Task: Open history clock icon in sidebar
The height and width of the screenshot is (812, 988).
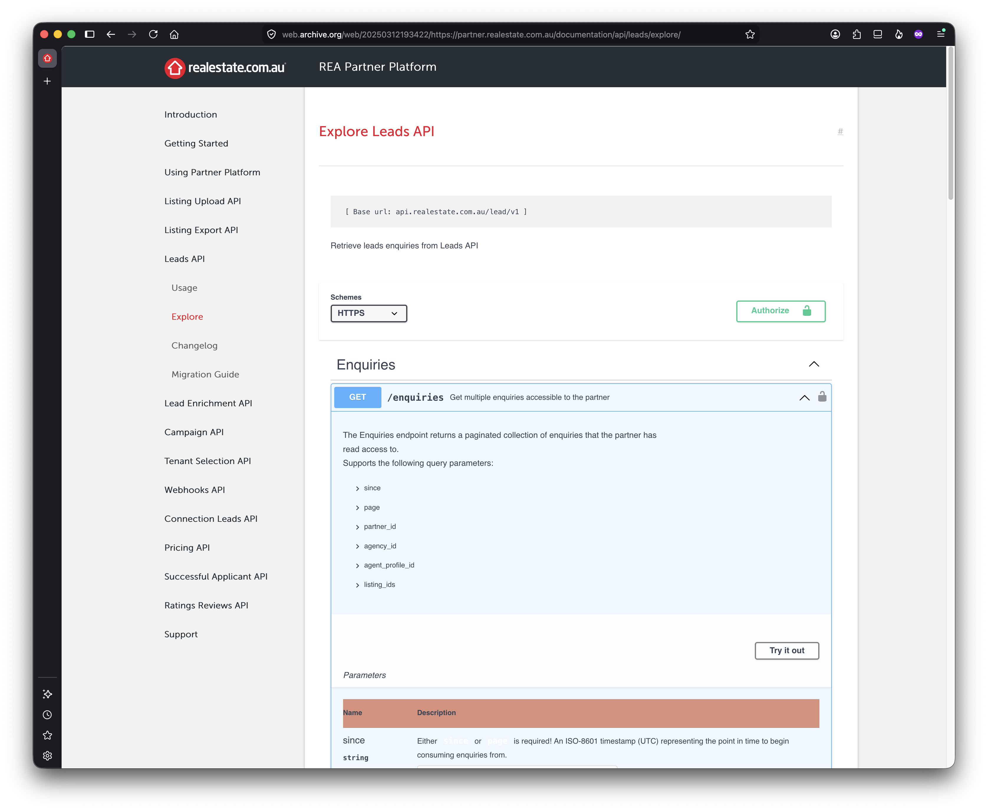Action: pos(47,715)
